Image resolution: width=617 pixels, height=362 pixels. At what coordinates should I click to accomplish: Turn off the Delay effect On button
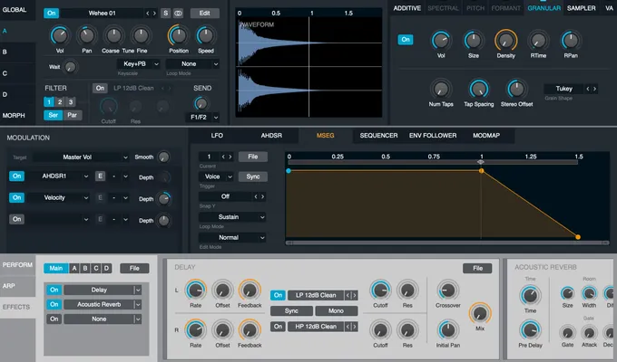(54, 290)
